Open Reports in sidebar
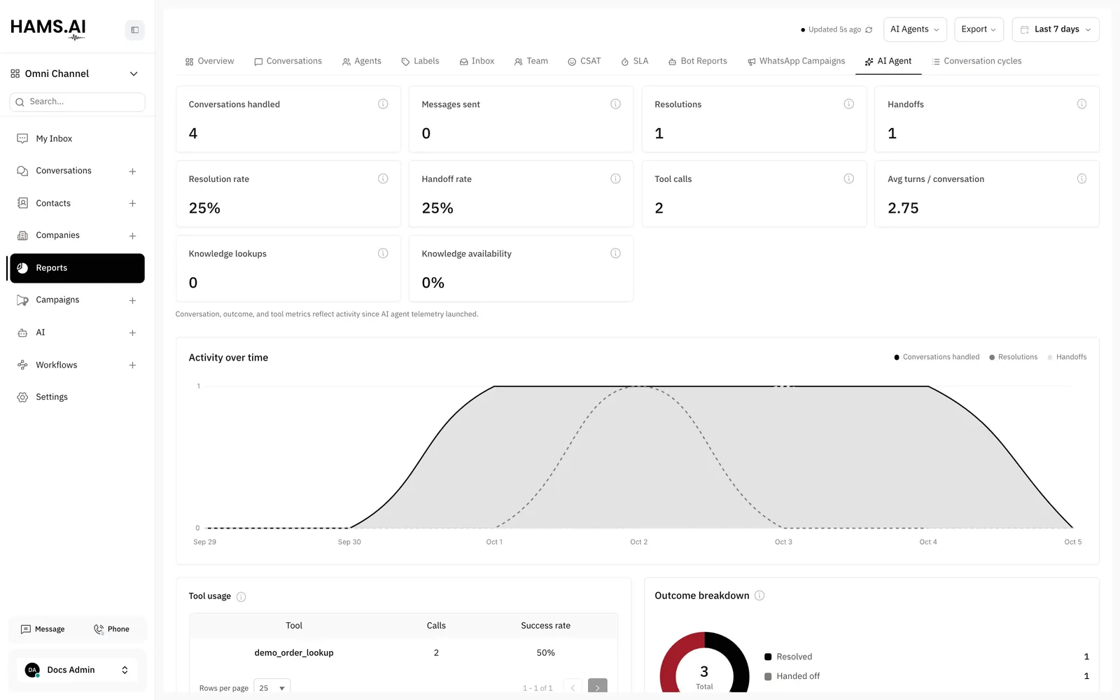This screenshot has width=1120, height=700. click(77, 268)
